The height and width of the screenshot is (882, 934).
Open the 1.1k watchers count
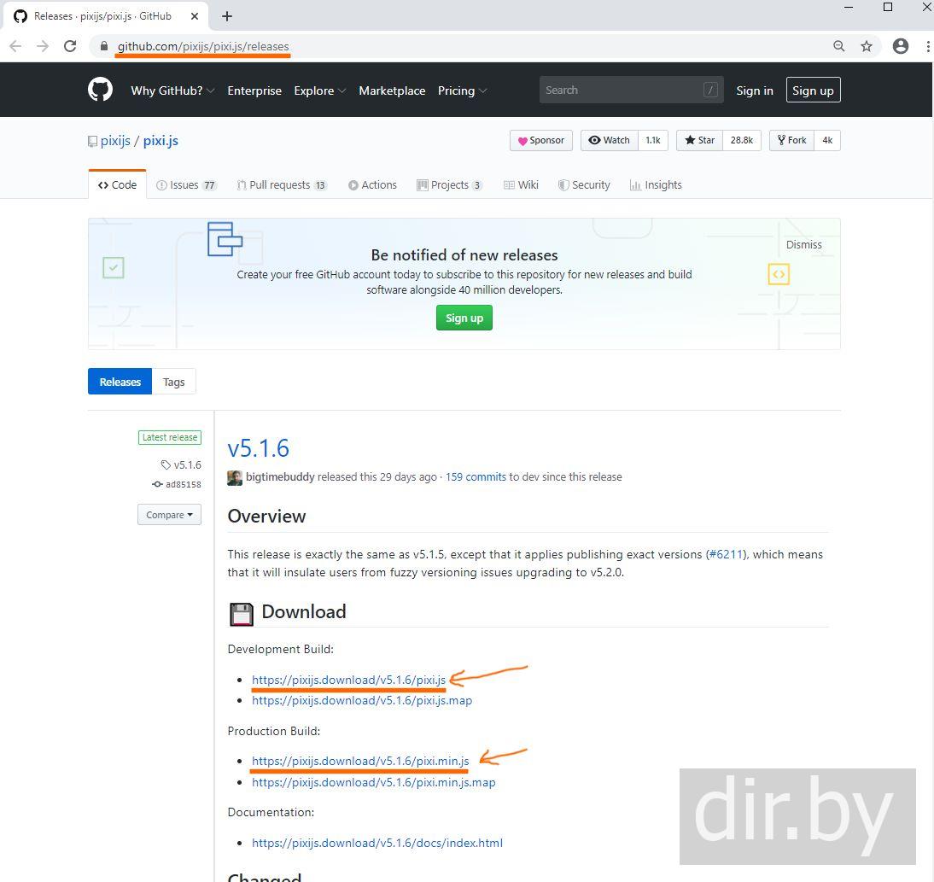653,141
